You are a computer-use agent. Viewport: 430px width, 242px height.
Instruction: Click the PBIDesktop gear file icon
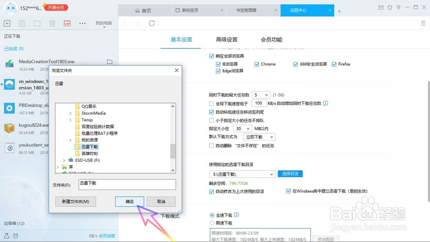tap(9, 108)
